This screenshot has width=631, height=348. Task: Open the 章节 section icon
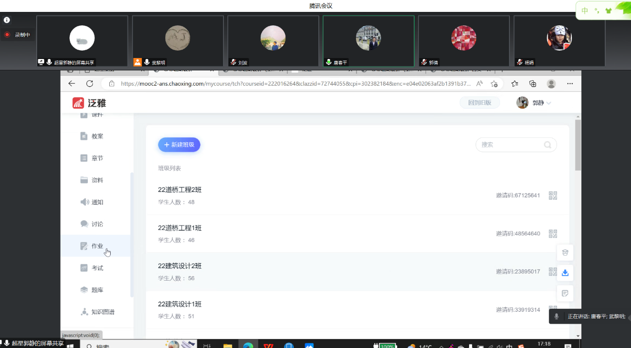point(84,158)
